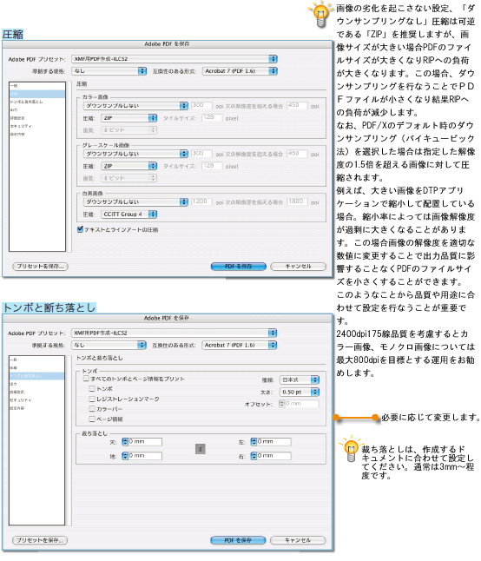Enable すべてのトンボとページ情報をプリント checkbox

[x=86, y=378]
